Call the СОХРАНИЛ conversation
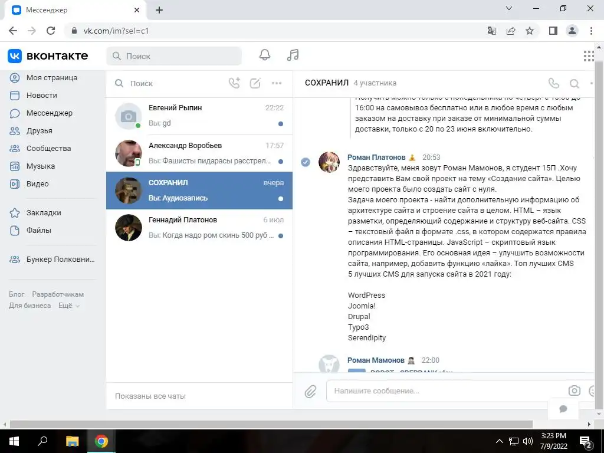604x453 pixels. (x=553, y=83)
